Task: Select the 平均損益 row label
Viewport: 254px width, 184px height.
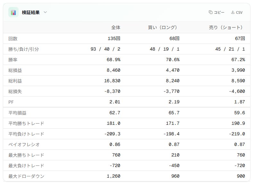Action: pos(17,113)
